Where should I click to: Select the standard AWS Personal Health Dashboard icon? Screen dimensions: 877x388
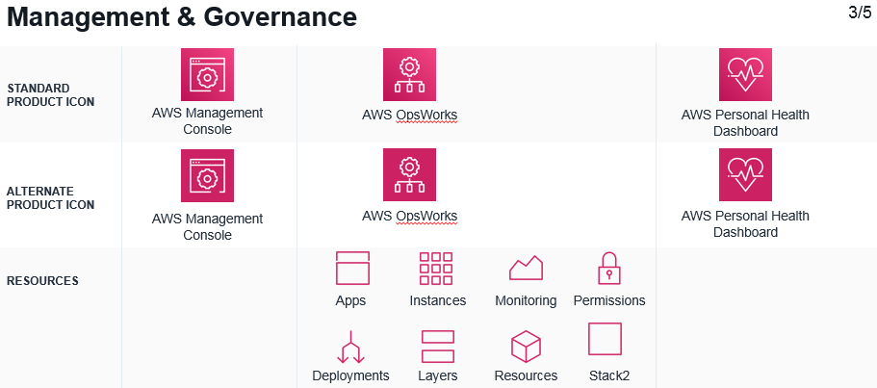click(x=745, y=75)
